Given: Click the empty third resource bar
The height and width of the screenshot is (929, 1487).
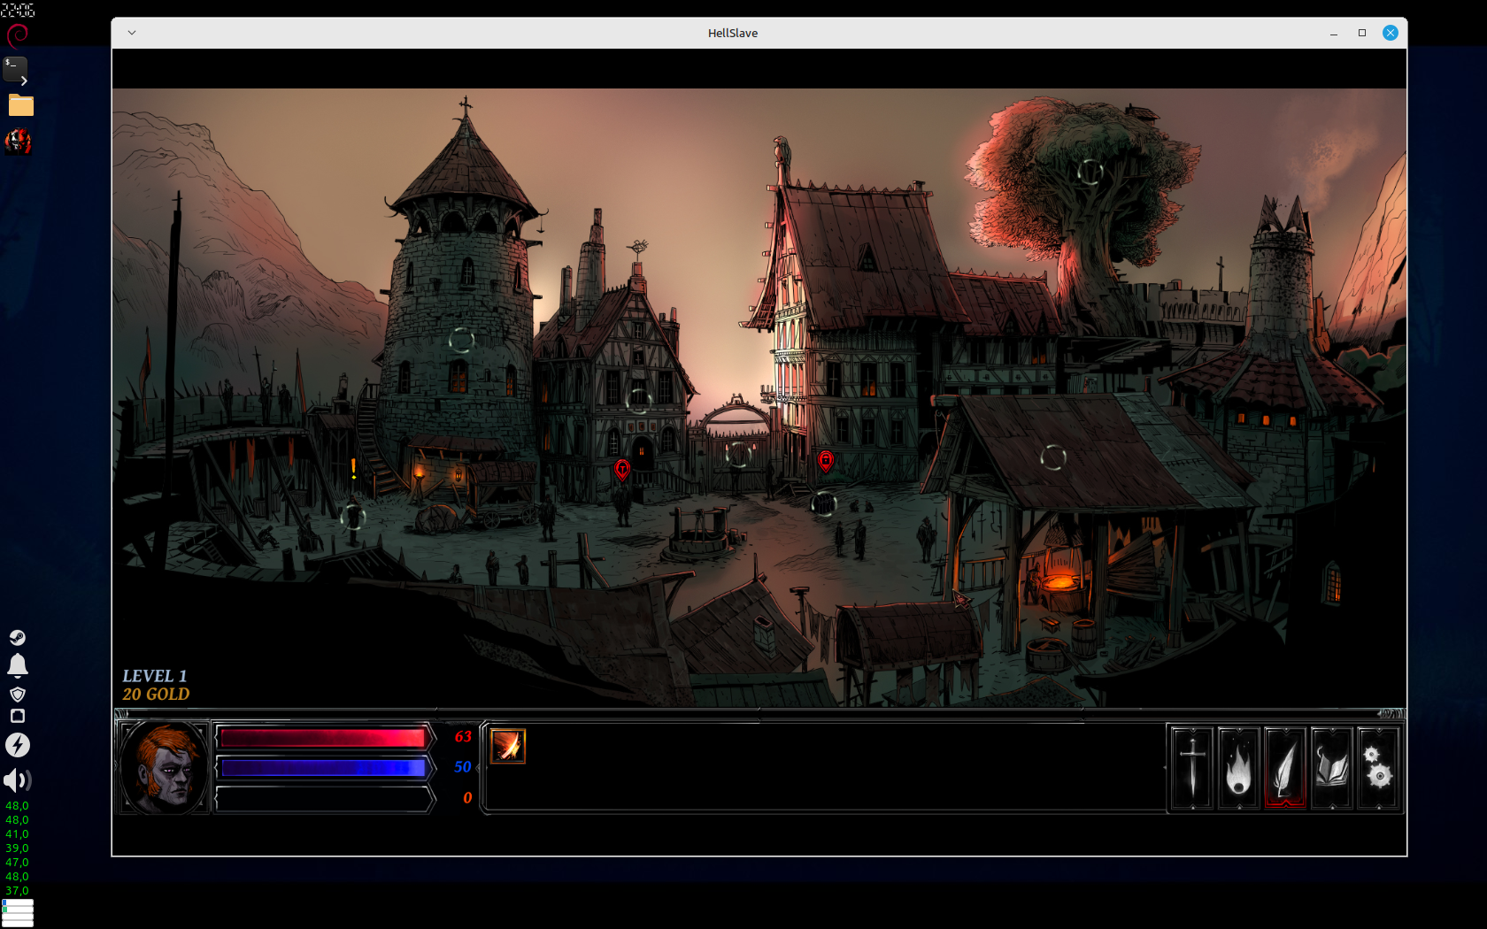Looking at the screenshot, I should [323, 798].
